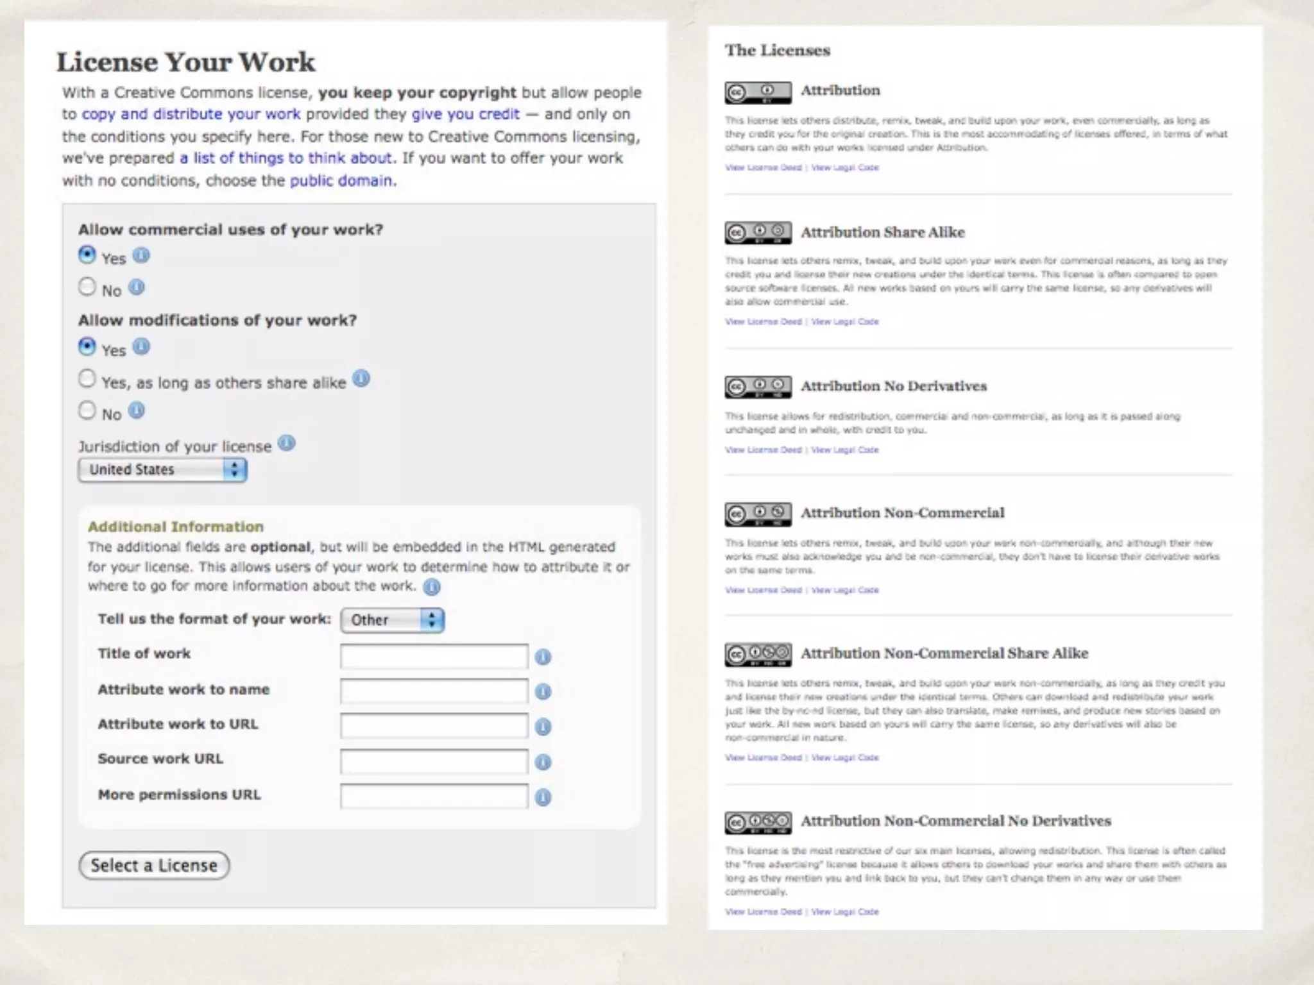The height and width of the screenshot is (985, 1314).
Task: Open the work format dropdown showing Other
Action: 393,620
